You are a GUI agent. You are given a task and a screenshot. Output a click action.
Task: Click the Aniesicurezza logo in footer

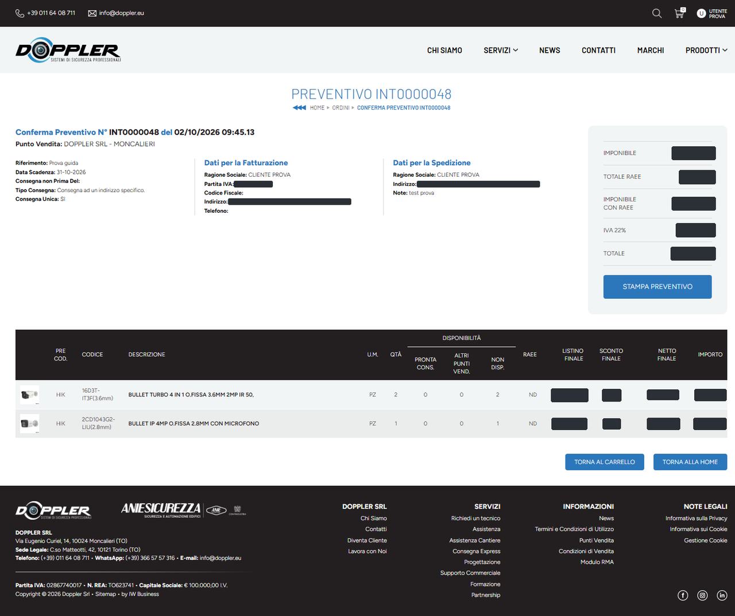[184, 509]
